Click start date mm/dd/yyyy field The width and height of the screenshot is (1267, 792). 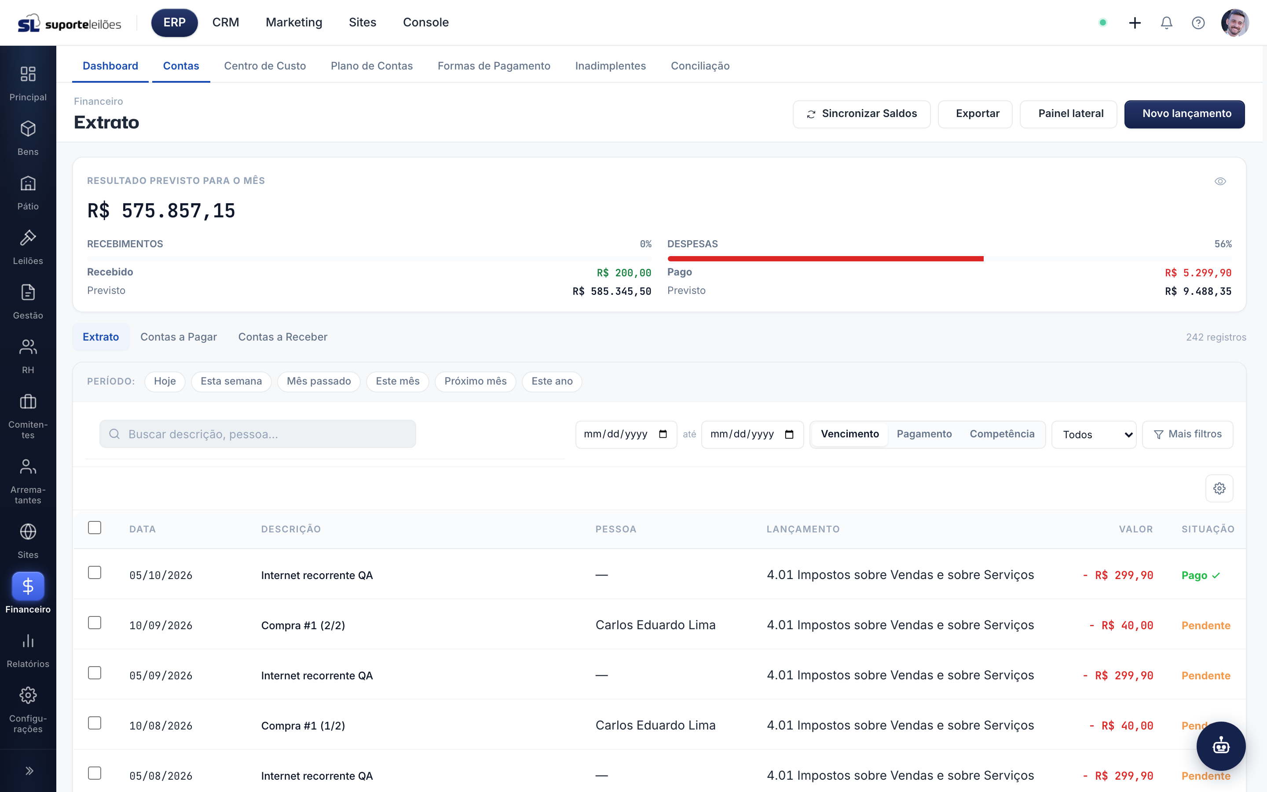pos(626,434)
